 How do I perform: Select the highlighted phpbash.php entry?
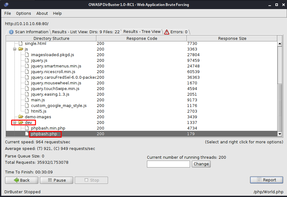click(x=44, y=134)
